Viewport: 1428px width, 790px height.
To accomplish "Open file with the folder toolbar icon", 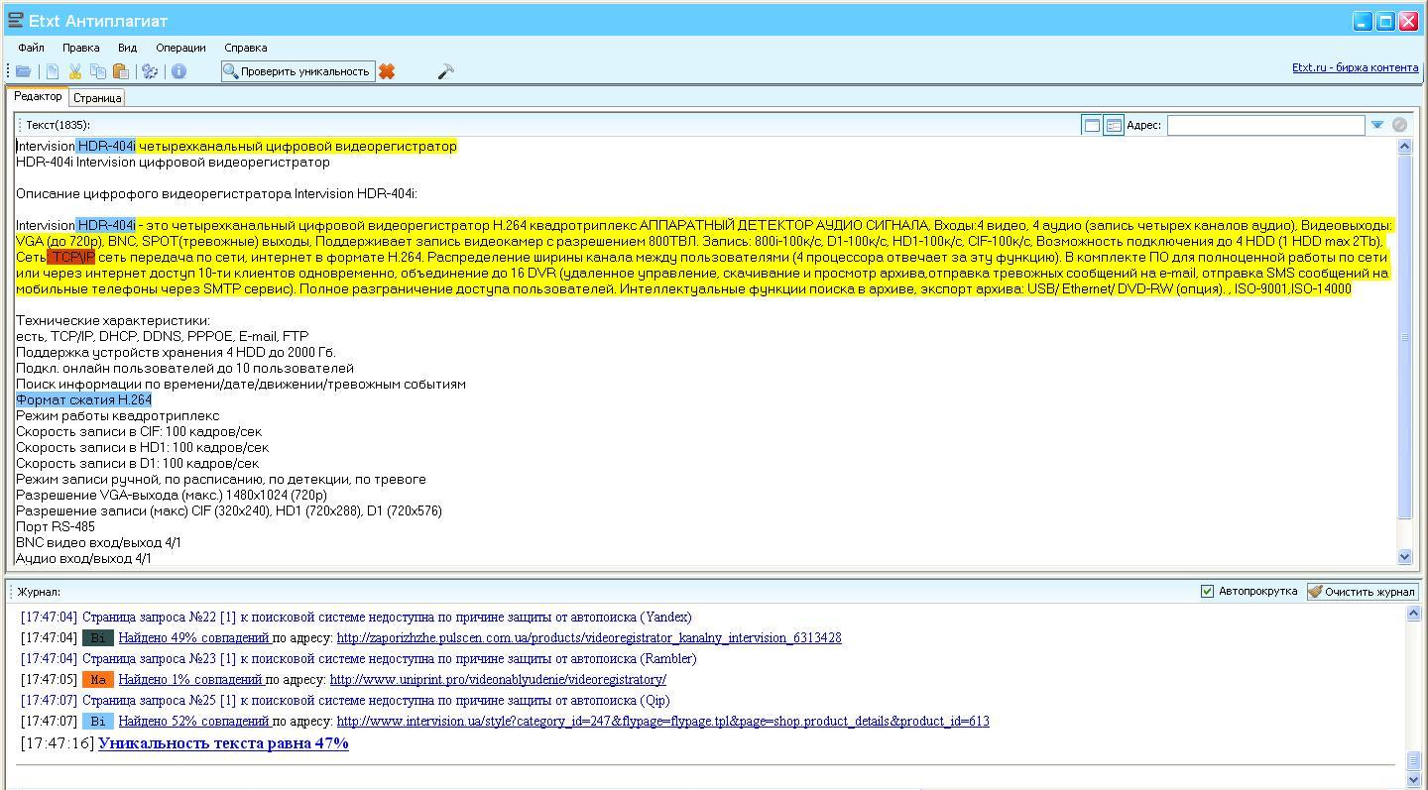I will click(x=23, y=71).
